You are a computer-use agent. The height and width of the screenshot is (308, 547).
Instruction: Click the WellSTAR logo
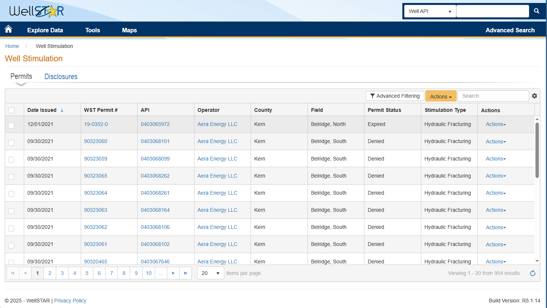(36, 11)
